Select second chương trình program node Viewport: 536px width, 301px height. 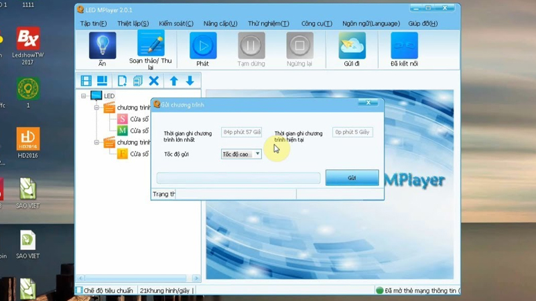tap(127, 142)
